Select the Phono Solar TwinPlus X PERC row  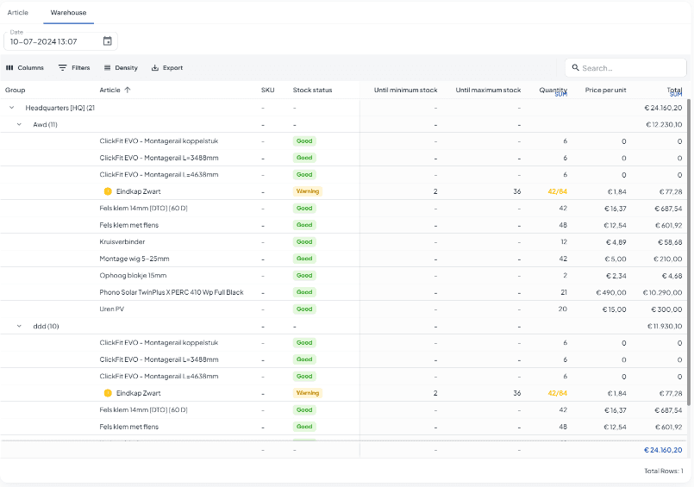pos(172,292)
